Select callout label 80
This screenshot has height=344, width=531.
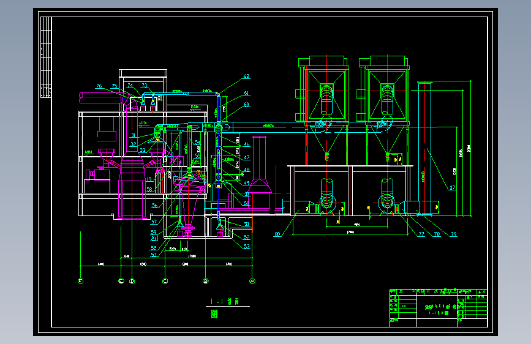coord(277,234)
